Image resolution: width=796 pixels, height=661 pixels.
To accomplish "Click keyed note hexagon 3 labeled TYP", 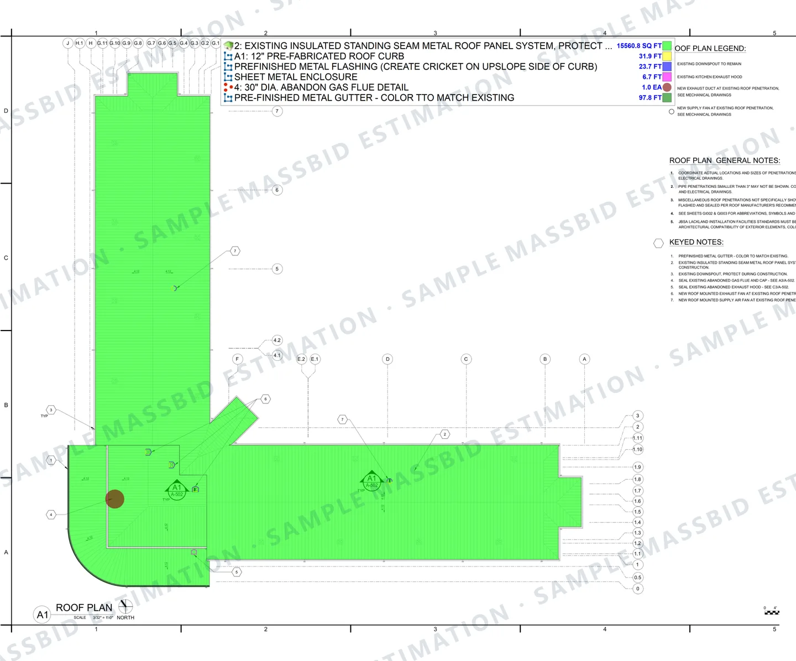I will click(51, 410).
